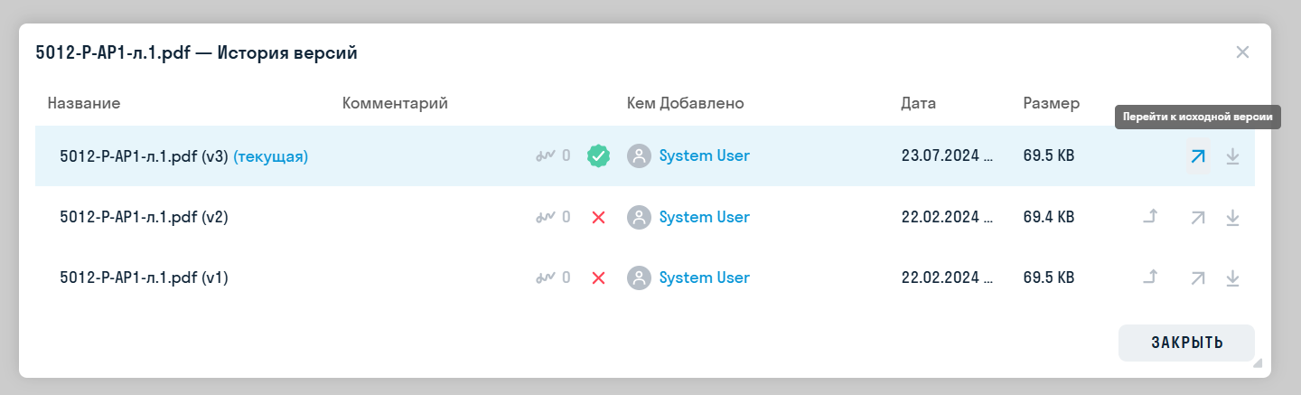Download the v3 current version file
The height and width of the screenshot is (395, 1301).
pyautogui.click(x=1232, y=156)
